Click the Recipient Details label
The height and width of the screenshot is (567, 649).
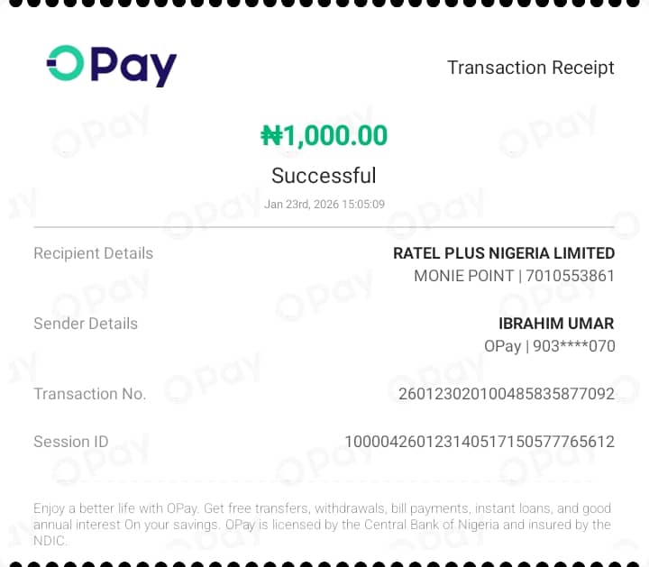click(x=93, y=253)
